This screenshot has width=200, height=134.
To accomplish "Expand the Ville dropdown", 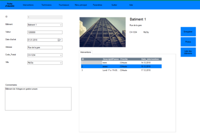I will [61, 63].
